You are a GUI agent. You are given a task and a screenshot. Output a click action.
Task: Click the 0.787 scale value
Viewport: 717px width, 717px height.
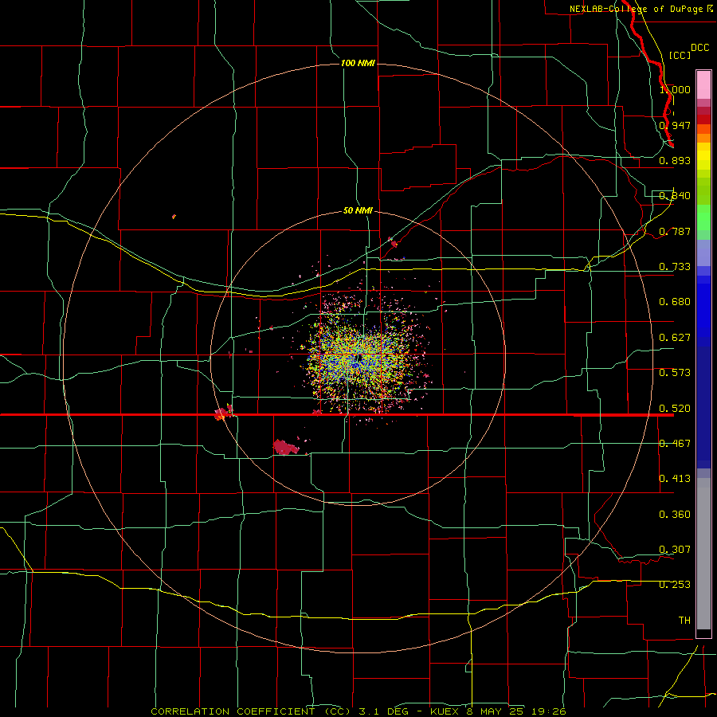(675, 231)
